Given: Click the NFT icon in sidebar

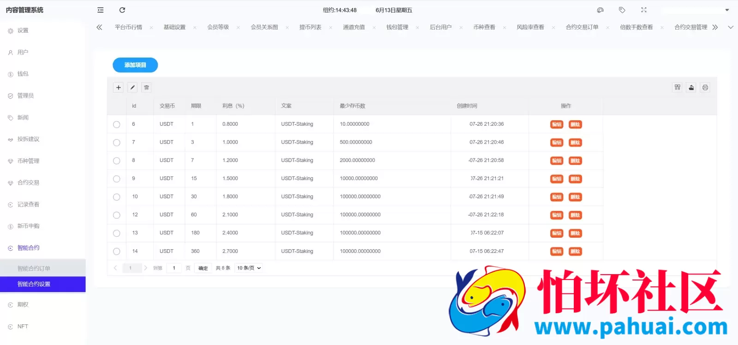Looking at the screenshot, I should click(x=11, y=327).
